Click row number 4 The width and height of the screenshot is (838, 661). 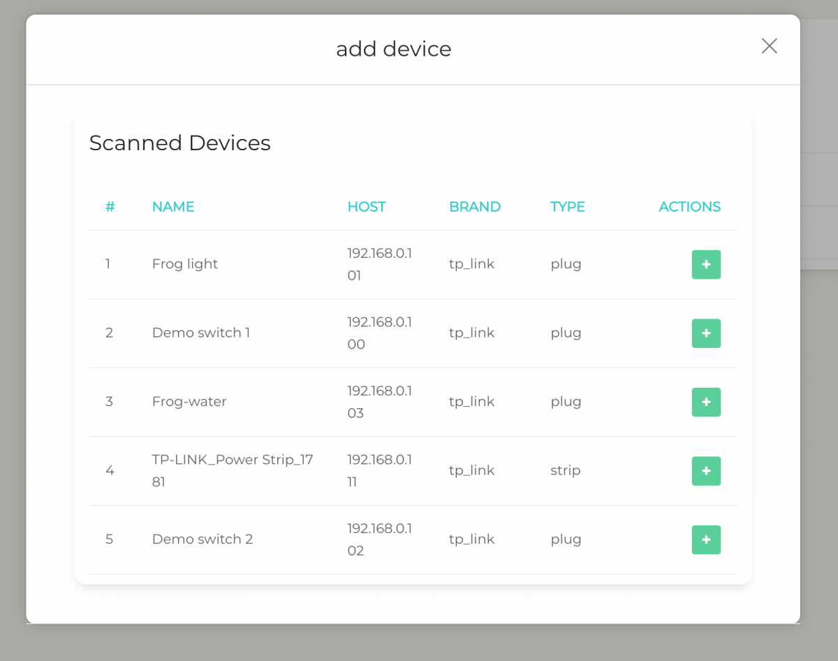click(x=110, y=470)
